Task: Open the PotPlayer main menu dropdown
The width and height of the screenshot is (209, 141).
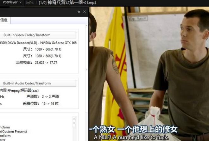Action: (12, 3)
